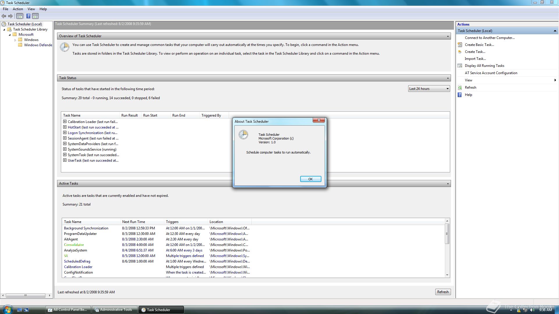Image resolution: width=559 pixels, height=314 pixels.
Task: Open the File menu
Action: 6,9
